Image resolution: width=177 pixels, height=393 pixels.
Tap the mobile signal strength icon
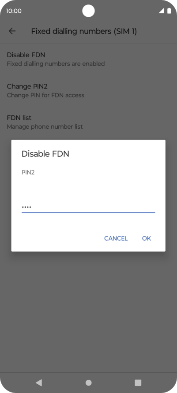click(x=161, y=11)
